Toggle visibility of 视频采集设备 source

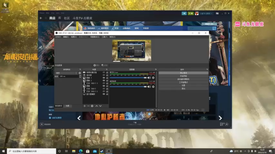point(104,73)
